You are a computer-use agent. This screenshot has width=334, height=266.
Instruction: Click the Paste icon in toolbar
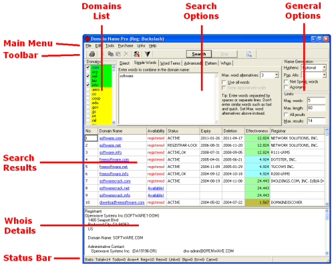click(x=118, y=54)
